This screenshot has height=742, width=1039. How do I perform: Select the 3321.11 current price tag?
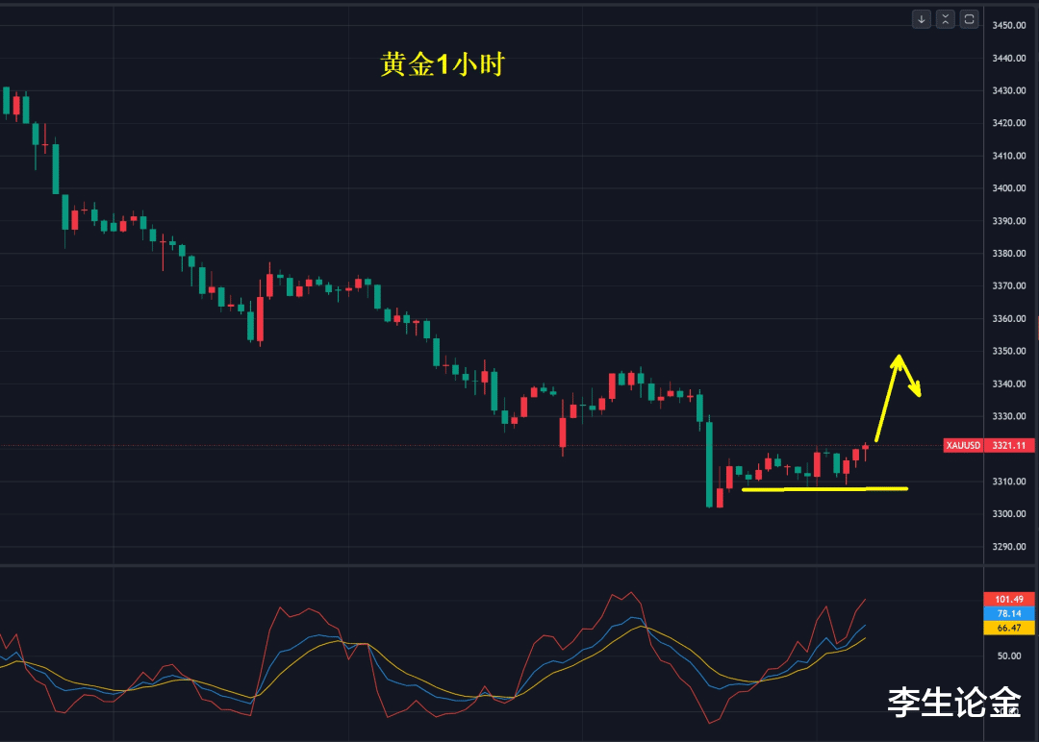[1009, 445]
